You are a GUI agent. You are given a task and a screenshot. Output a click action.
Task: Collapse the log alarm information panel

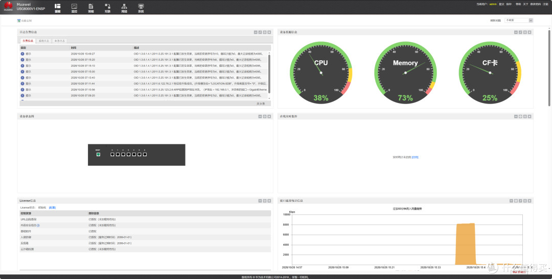point(256,32)
